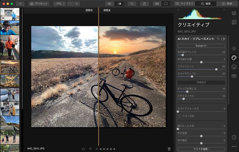Open the マスクを編集 edit mask dropdown
Viewport: 239px width, 152px height.
(x=201, y=149)
